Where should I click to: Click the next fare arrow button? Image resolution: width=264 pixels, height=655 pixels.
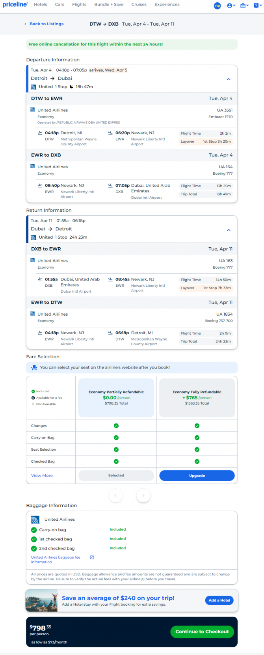click(x=143, y=495)
